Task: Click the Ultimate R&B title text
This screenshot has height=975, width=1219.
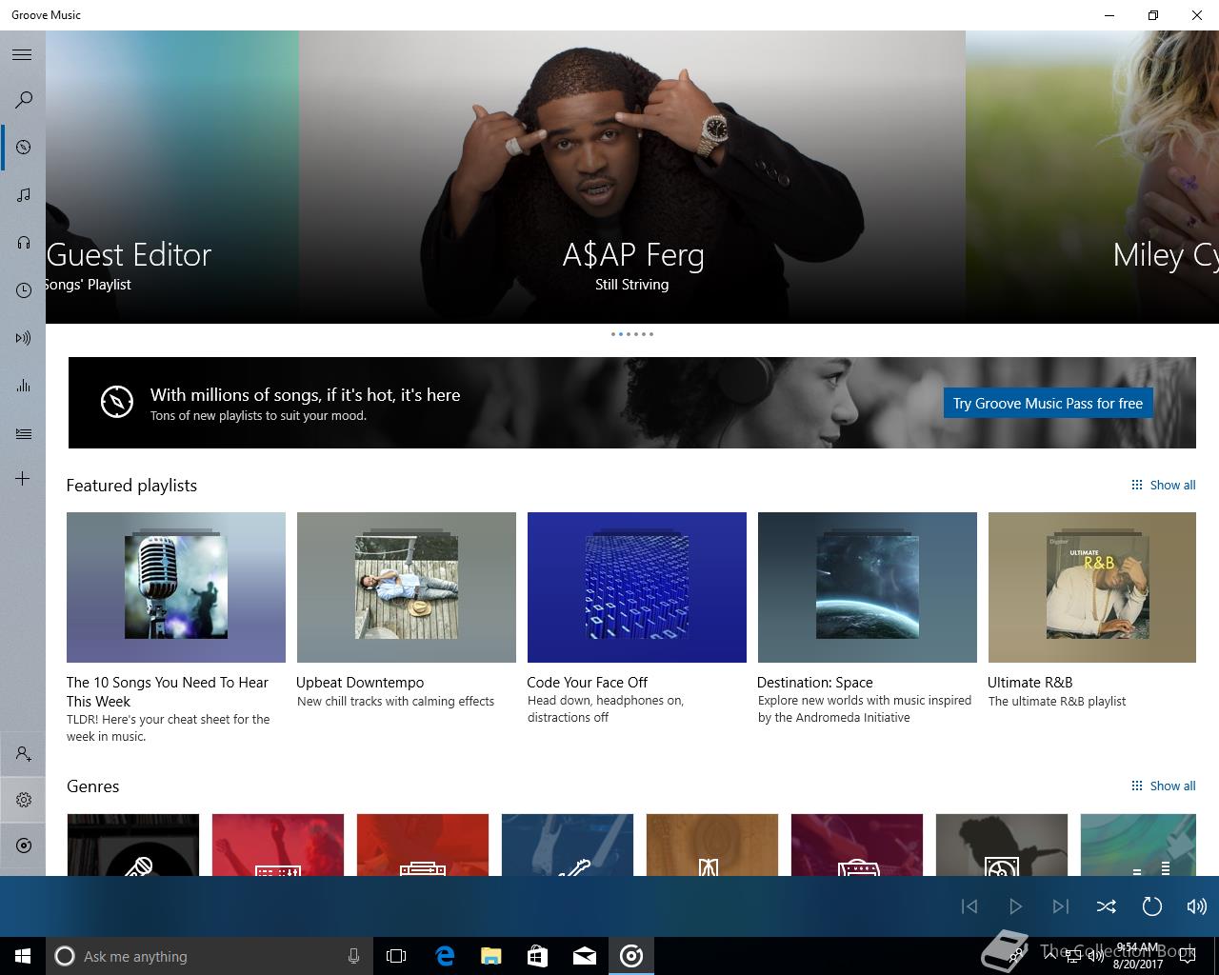Action: point(1029,682)
